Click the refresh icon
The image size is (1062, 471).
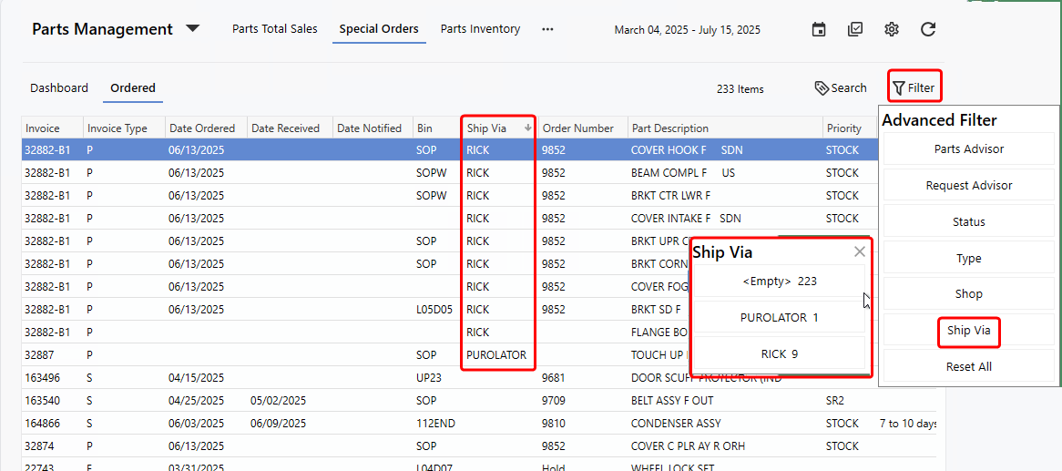click(928, 29)
